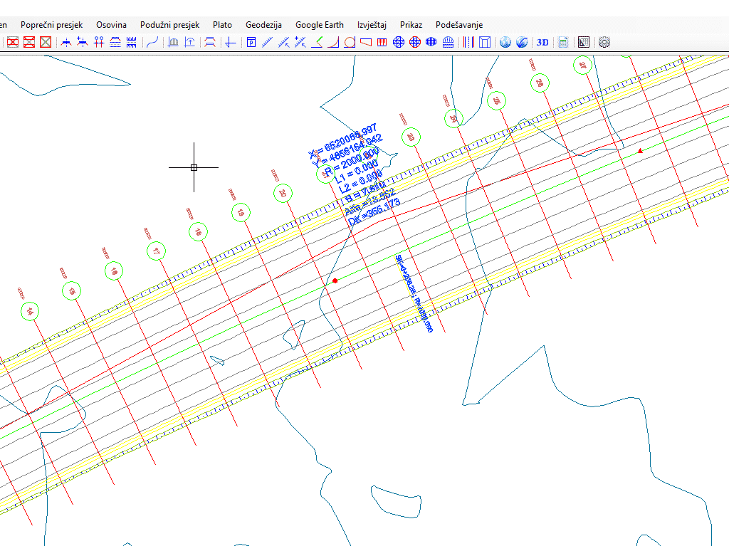Click the first globe icon in toolbar
The image size is (729, 546).
pos(505,42)
